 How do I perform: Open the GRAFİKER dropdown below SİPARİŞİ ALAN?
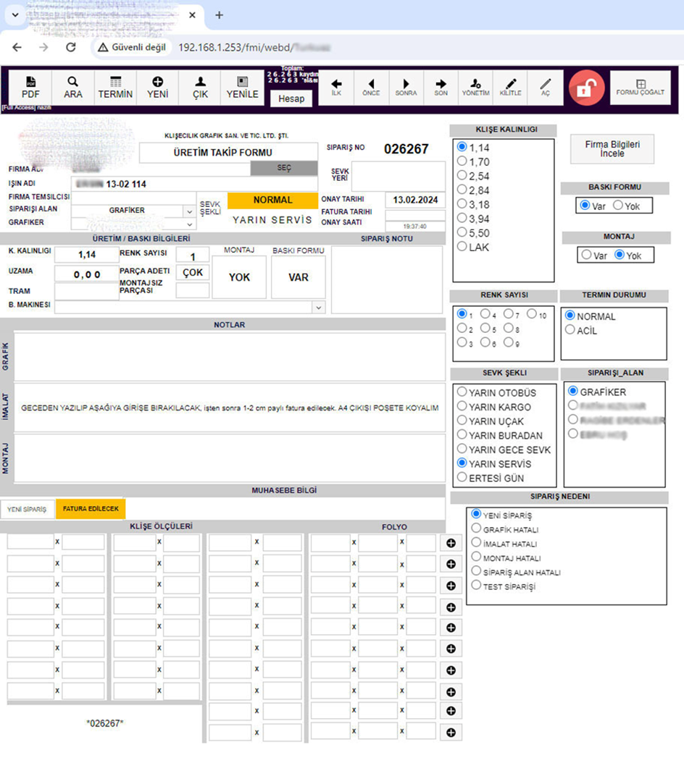(188, 224)
